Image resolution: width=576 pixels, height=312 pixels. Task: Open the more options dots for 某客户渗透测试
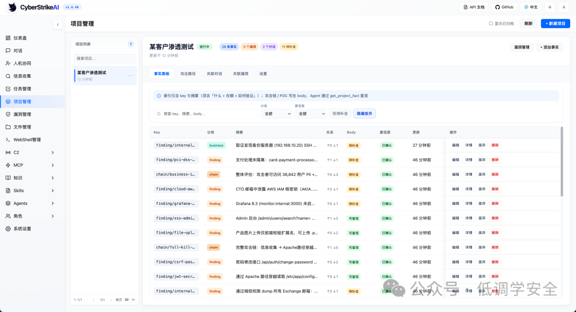(131, 76)
